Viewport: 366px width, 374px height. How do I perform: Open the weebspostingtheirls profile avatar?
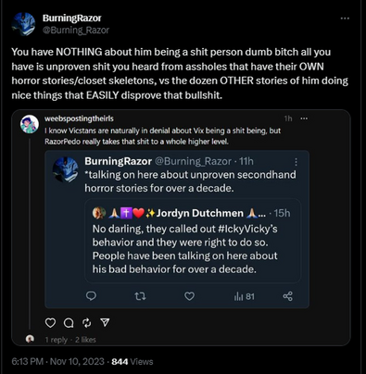30,124
